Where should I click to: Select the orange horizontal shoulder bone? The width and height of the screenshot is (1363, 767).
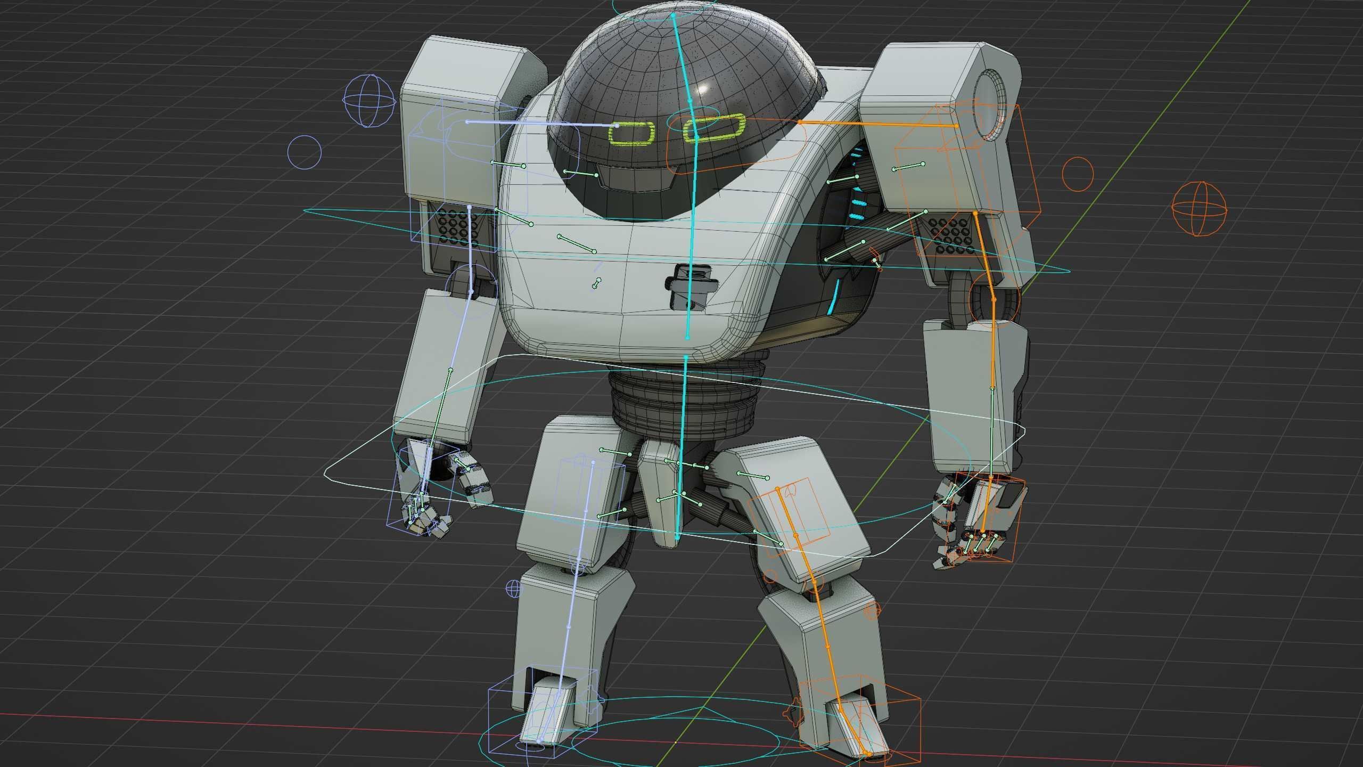click(x=878, y=124)
